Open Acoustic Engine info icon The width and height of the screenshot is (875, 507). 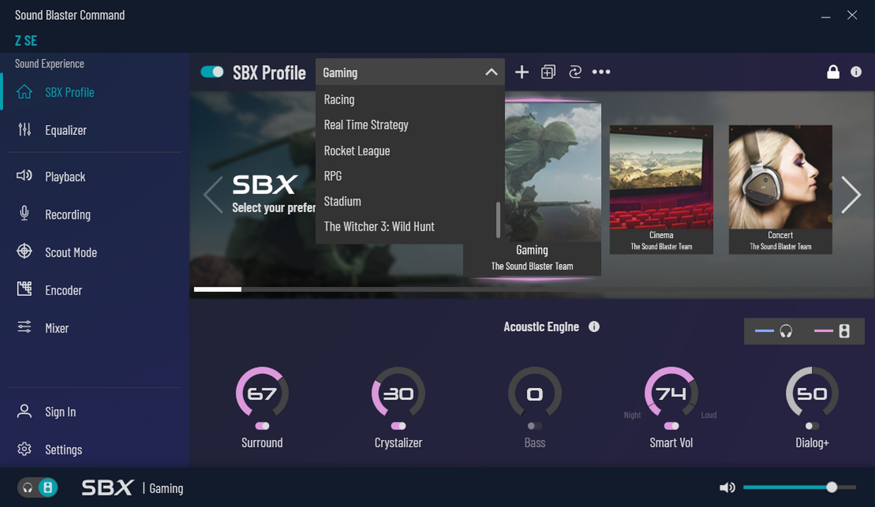pyautogui.click(x=594, y=326)
